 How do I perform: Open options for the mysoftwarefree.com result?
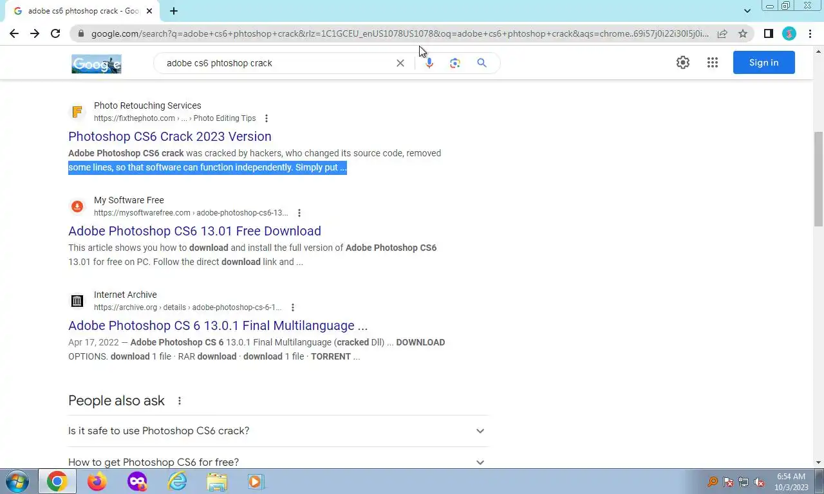point(299,213)
